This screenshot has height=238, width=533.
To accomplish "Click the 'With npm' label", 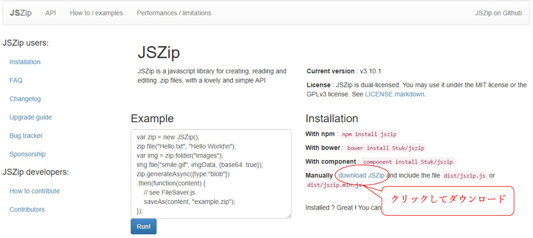I will pyautogui.click(x=320, y=134).
